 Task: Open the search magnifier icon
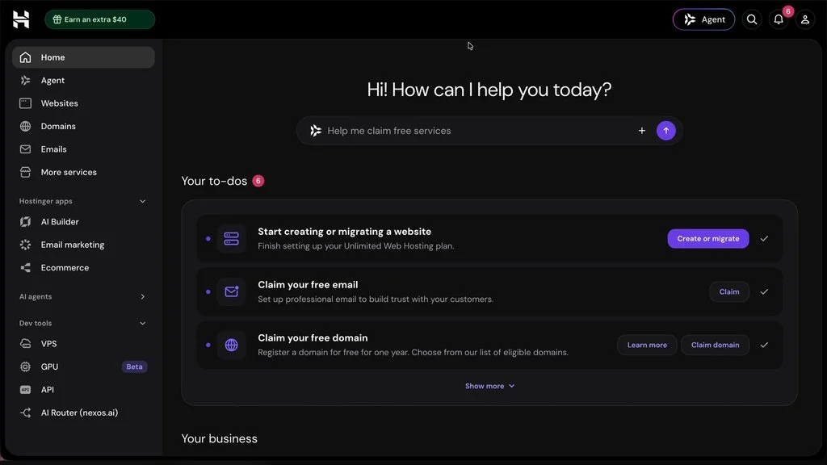pyautogui.click(x=752, y=19)
